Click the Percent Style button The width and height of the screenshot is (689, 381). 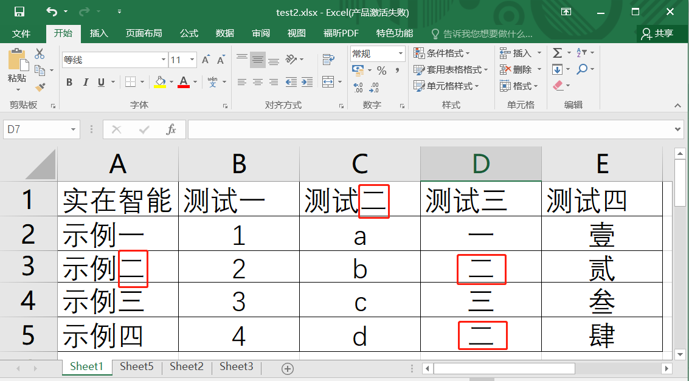(381, 70)
